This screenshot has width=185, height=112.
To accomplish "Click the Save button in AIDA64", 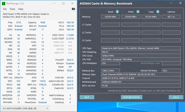I will 87,97.
